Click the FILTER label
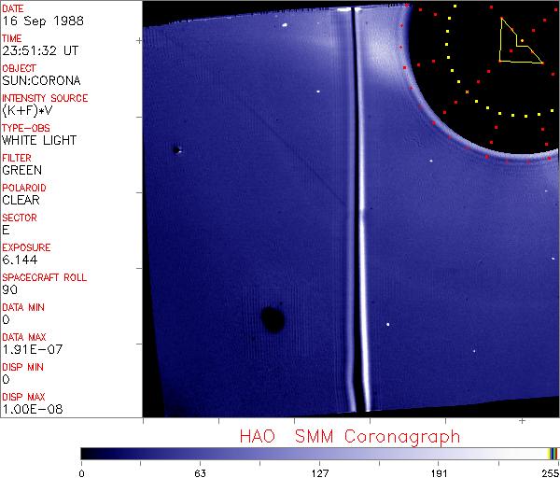This screenshot has width=560, height=478. [x=17, y=158]
